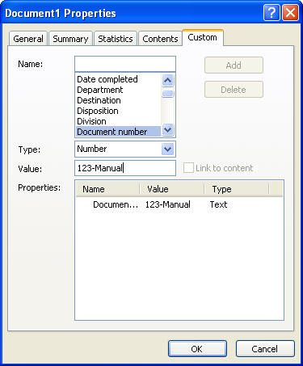Select Document number in the name list
Image resolution: width=303 pixels, height=366 pixels.
[119, 132]
